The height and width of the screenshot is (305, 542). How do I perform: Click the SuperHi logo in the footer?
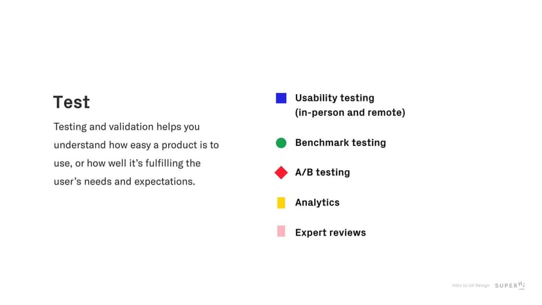[x=510, y=285]
